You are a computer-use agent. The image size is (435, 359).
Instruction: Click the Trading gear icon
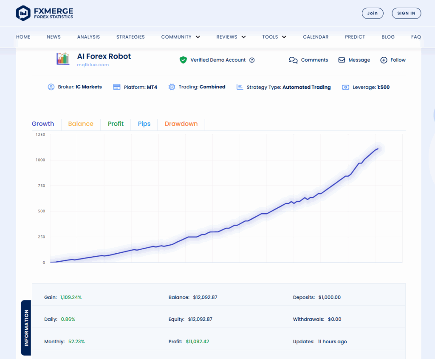pos(172,87)
